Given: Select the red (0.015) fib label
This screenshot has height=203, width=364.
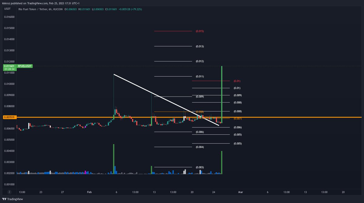Looking at the screenshot, I should point(200,31).
